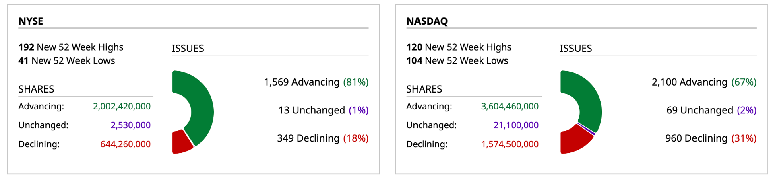Click NYSE advancing shares value 2,002,420,000
Viewport: 773px width, 183px height.
[x=122, y=106]
